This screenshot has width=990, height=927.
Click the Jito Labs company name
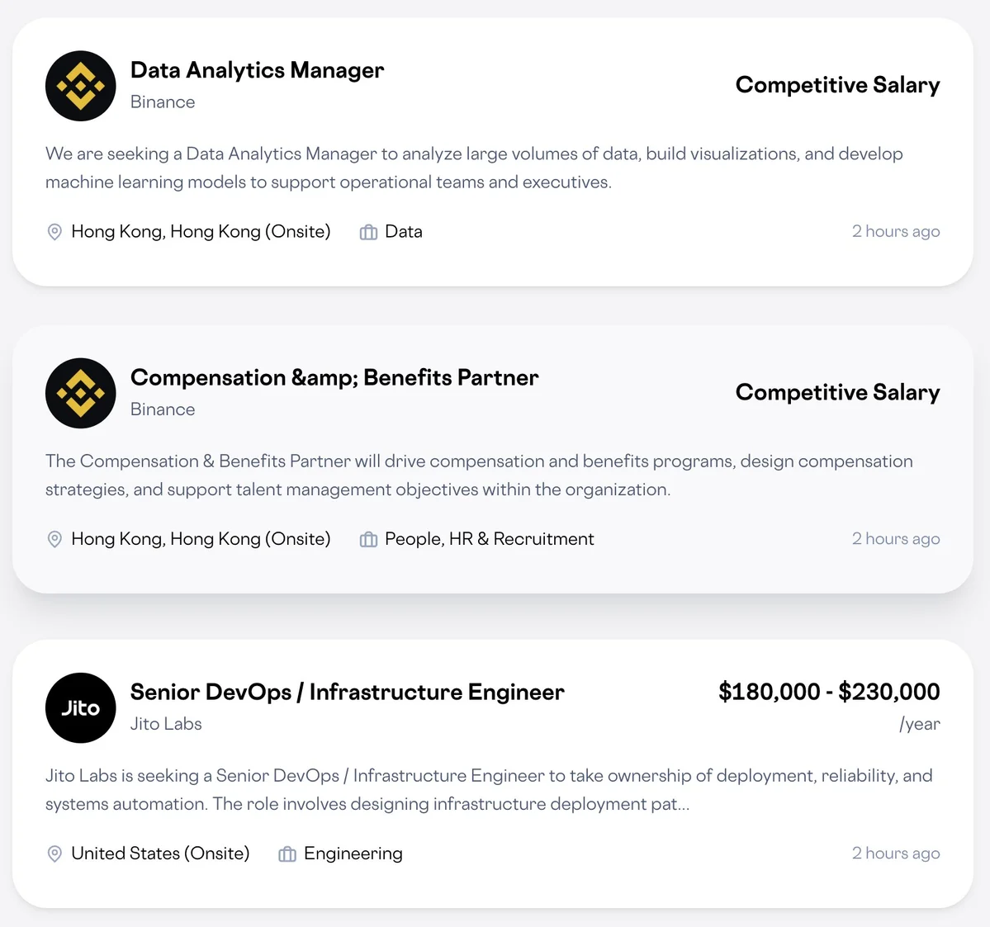(166, 724)
